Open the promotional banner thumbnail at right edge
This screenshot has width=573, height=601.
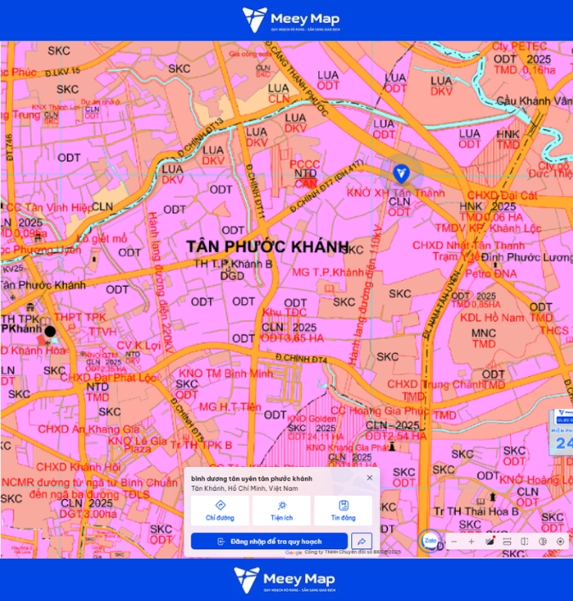tap(561, 432)
